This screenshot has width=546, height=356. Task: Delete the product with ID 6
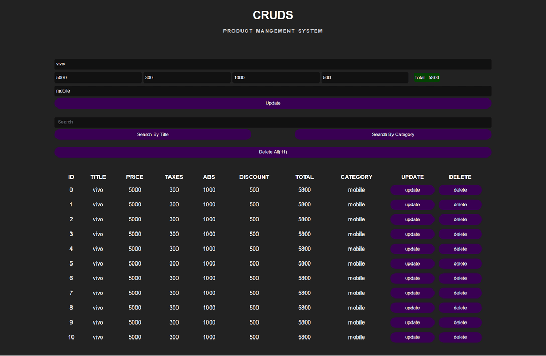[460, 278]
